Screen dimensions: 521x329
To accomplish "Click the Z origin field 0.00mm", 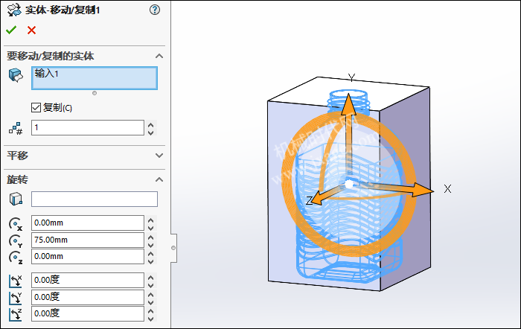I will tap(88, 257).
